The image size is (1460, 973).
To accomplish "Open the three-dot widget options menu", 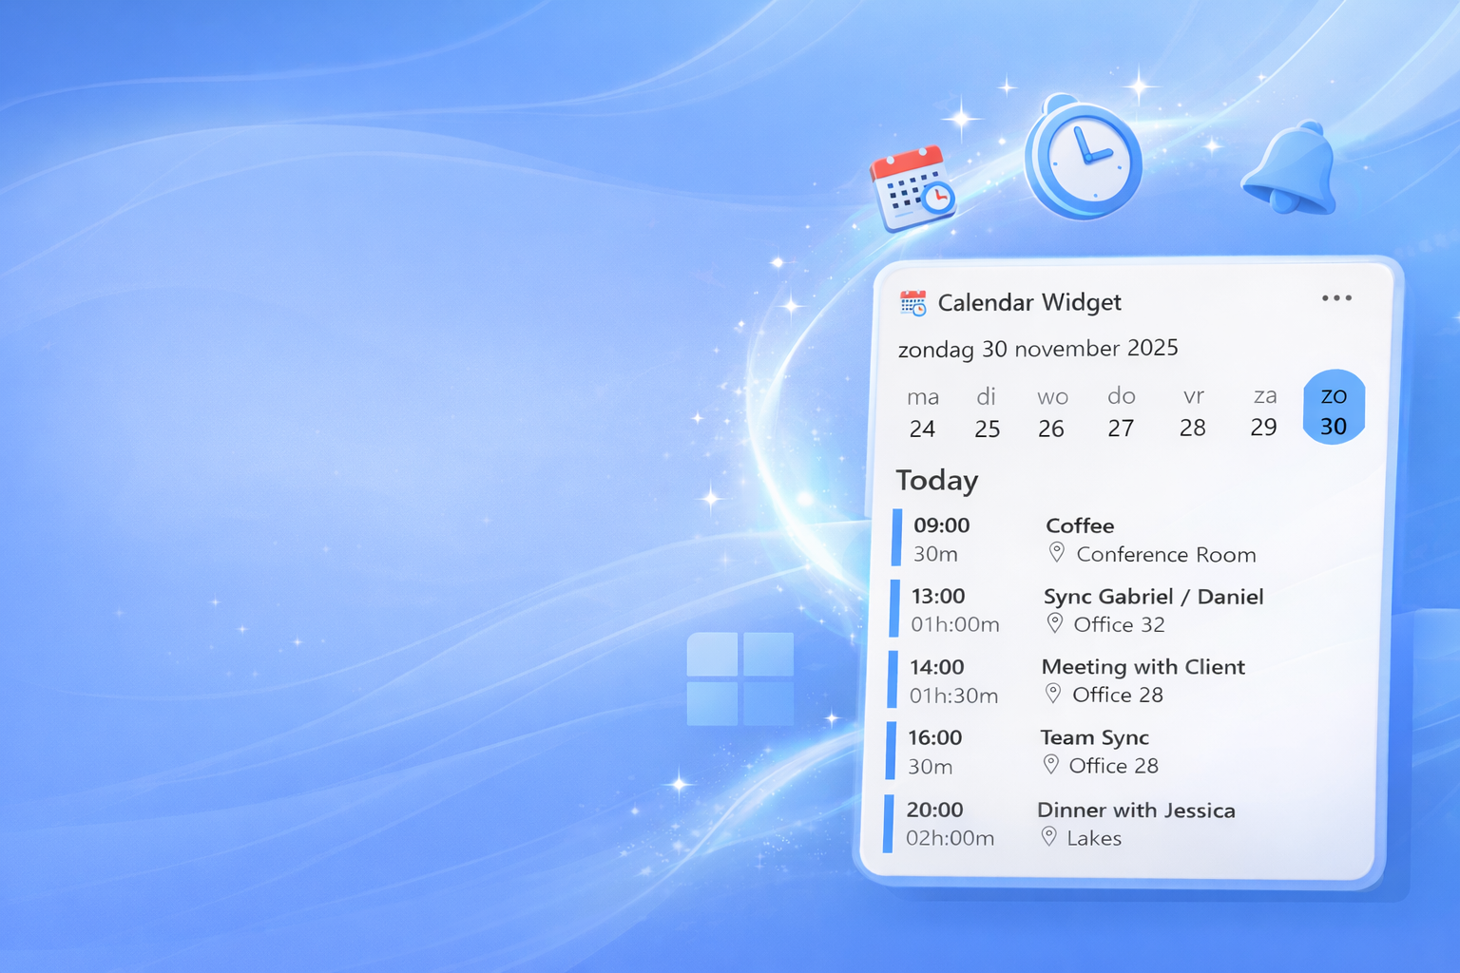I will coord(1335,298).
